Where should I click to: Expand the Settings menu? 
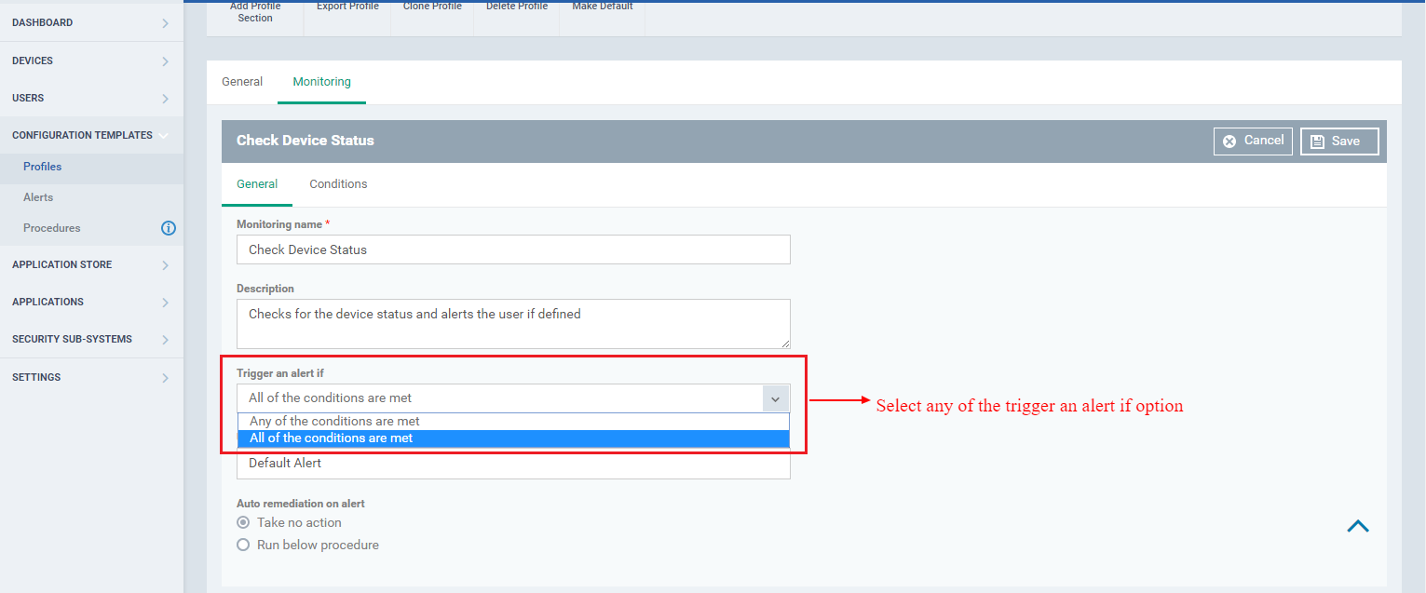pyautogui.click(x=91, y=377)
